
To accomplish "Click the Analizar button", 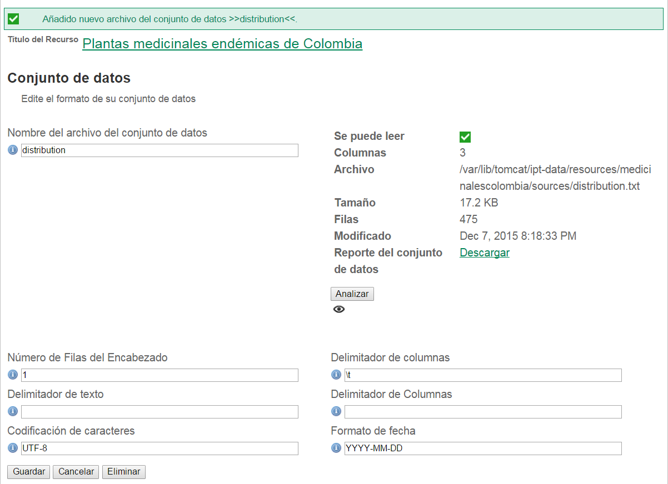I will coord(352,294).
